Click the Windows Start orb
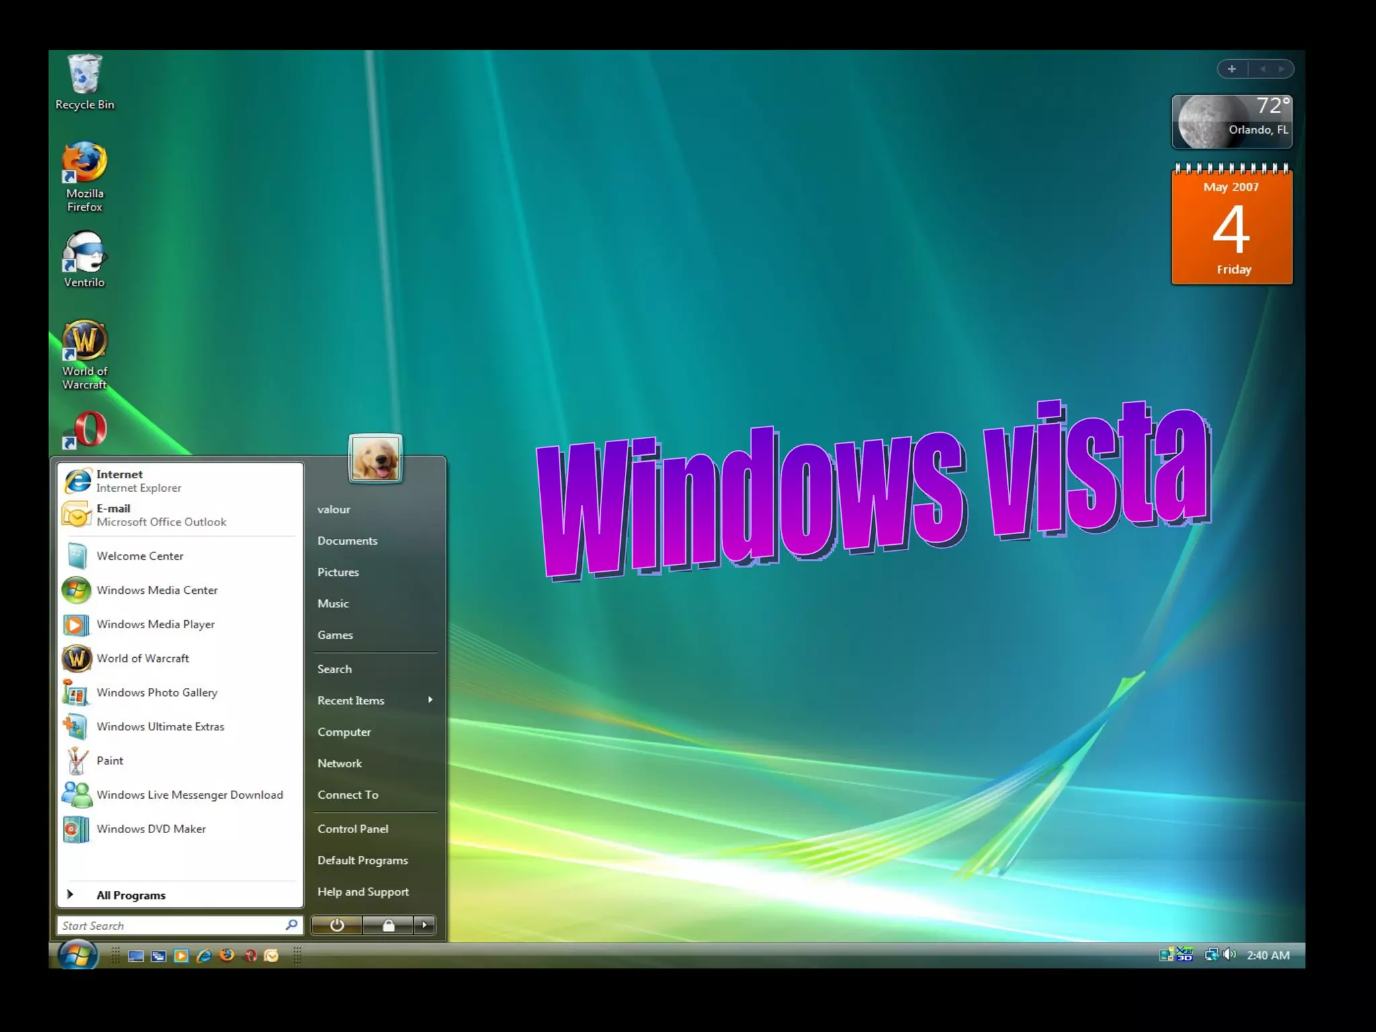This screenshot has height=1032, width=1376. click(x=78, y=954)
